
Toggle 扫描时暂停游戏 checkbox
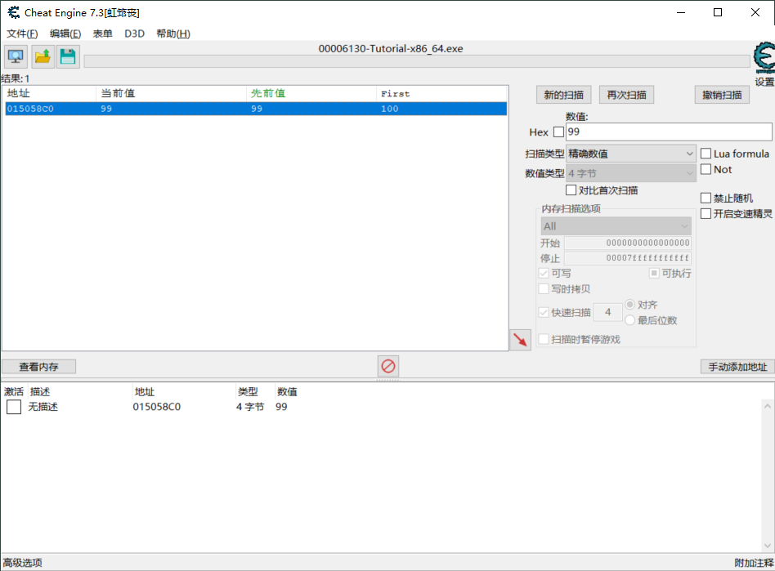pos(544,339)
